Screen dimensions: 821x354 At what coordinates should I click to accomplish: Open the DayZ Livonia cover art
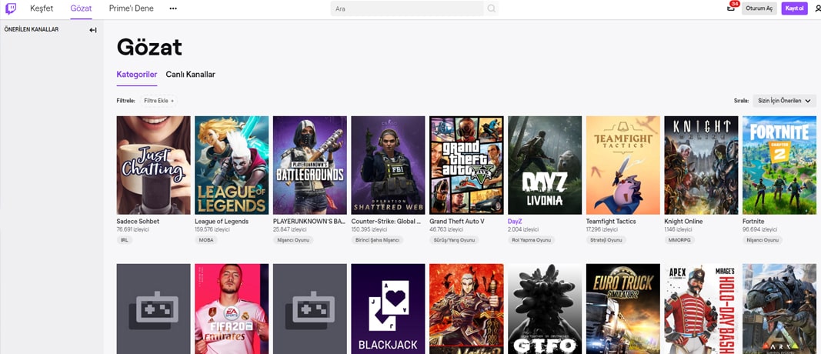click(x=545, y=165)
